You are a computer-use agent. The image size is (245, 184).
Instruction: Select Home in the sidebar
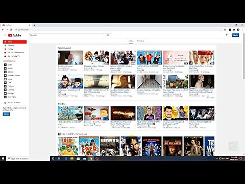[x=15, y=42]
